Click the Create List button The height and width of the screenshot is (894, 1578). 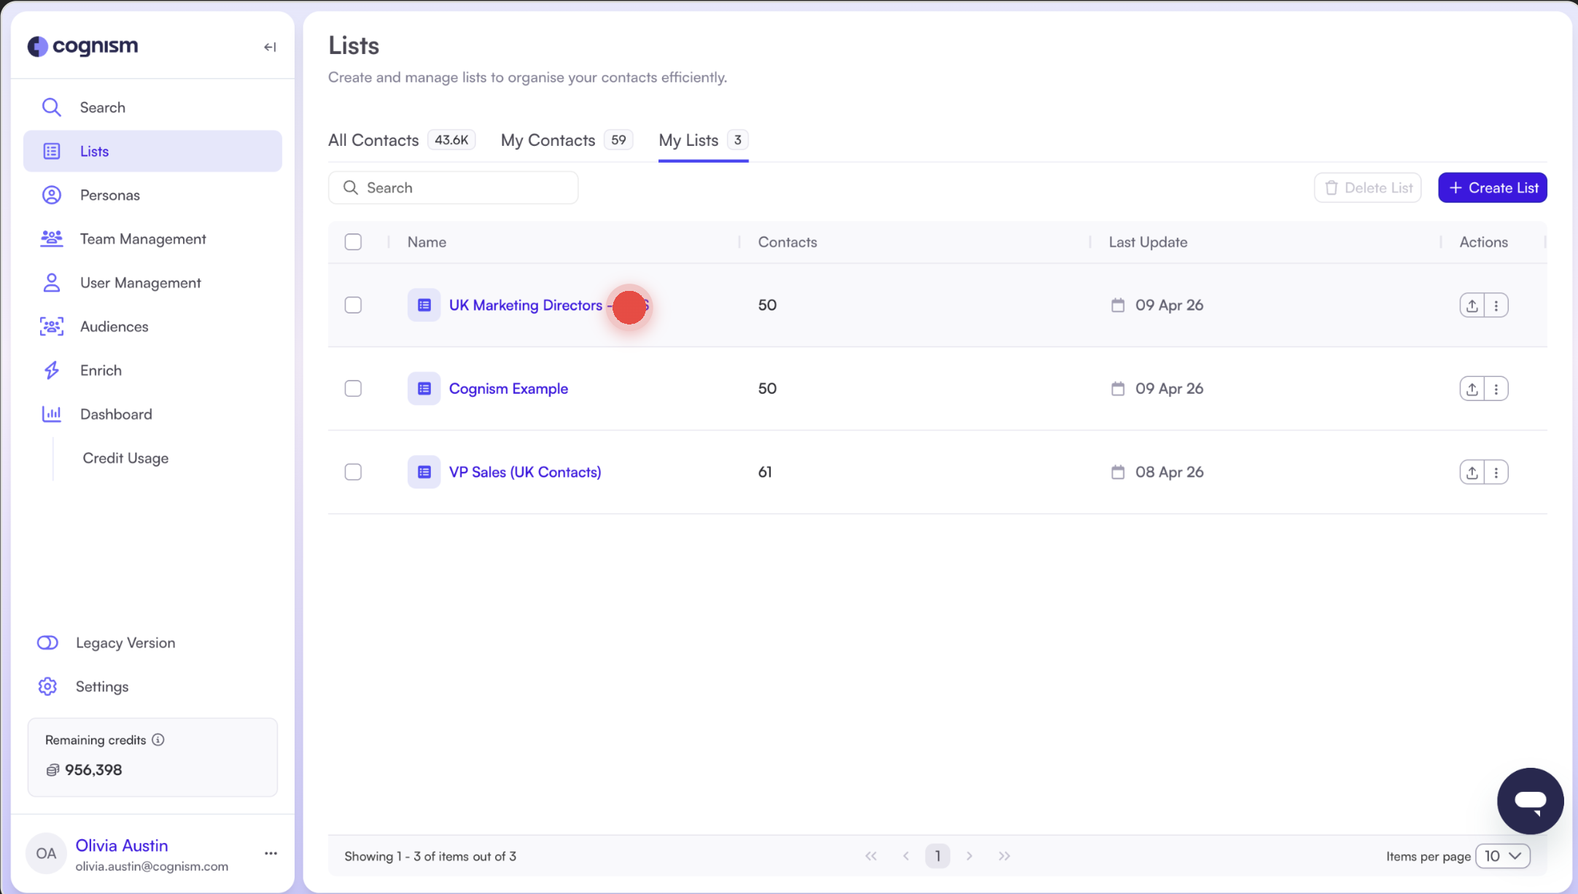[x=1491, y=187]
